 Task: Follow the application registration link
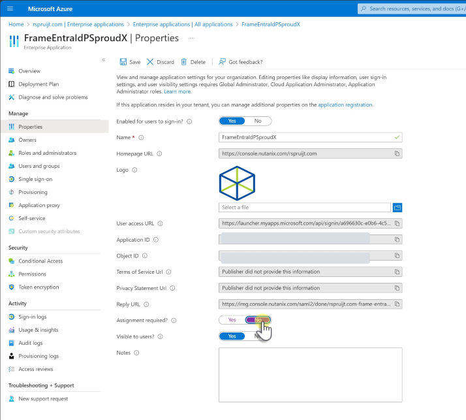click(x=345, y=105)
